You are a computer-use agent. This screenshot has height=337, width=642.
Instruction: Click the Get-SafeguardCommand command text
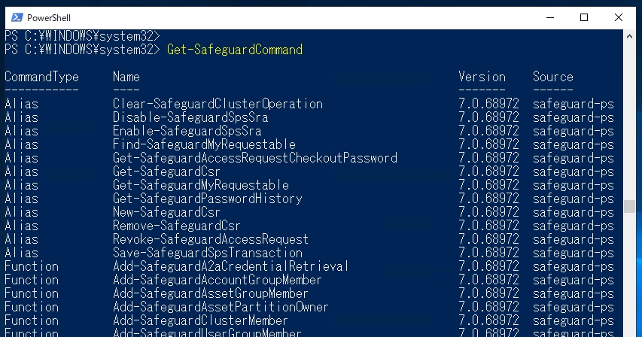[x=235, y=50]
